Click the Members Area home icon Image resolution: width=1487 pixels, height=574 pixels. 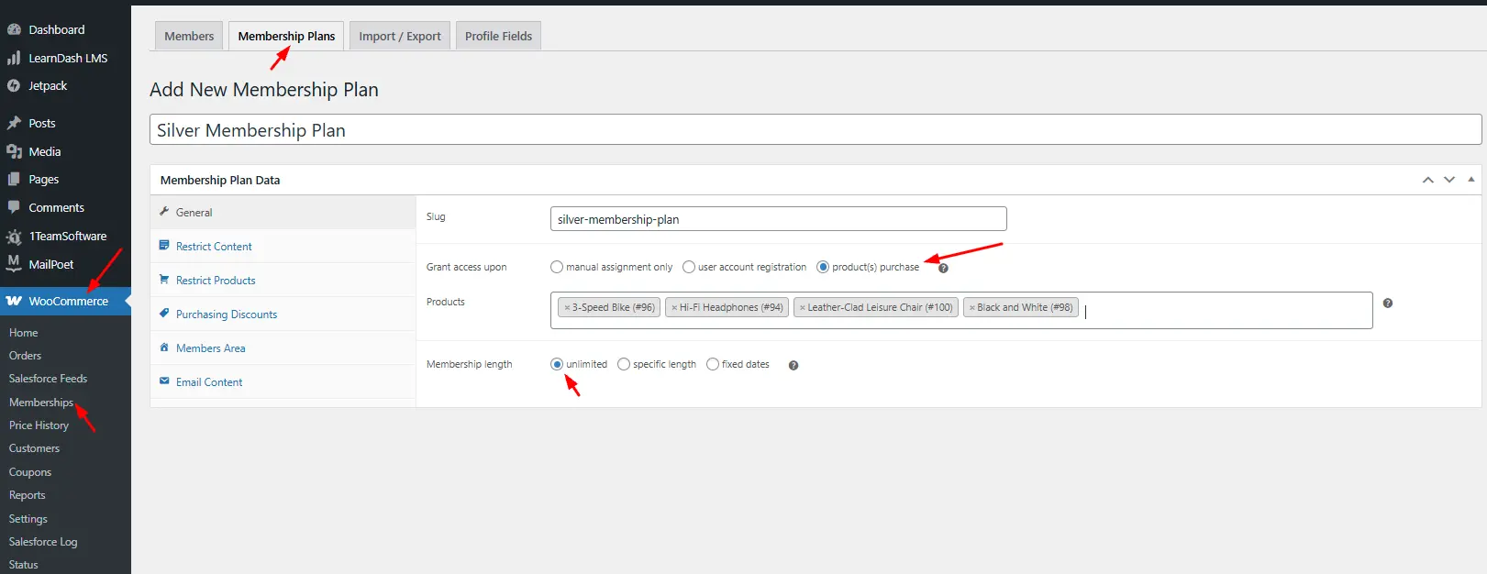tap(164, 348)
